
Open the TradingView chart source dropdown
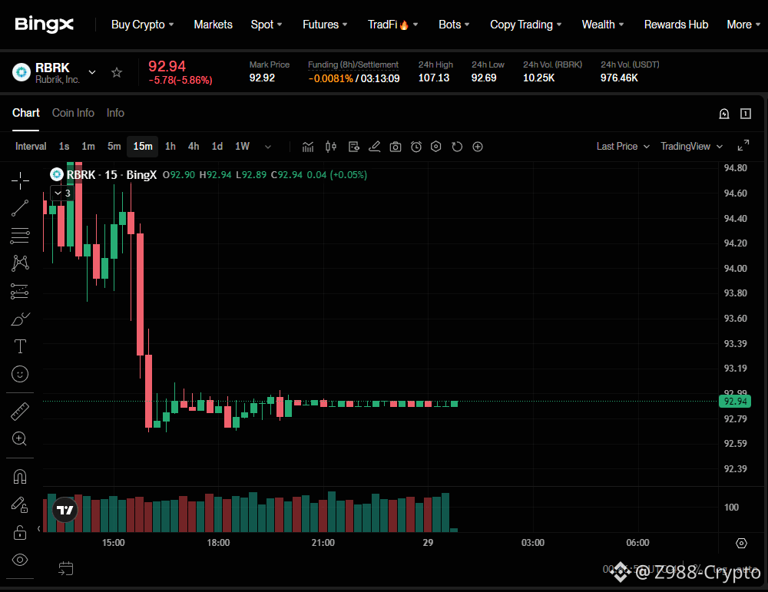pyautogui.click(x=692, y=147)
